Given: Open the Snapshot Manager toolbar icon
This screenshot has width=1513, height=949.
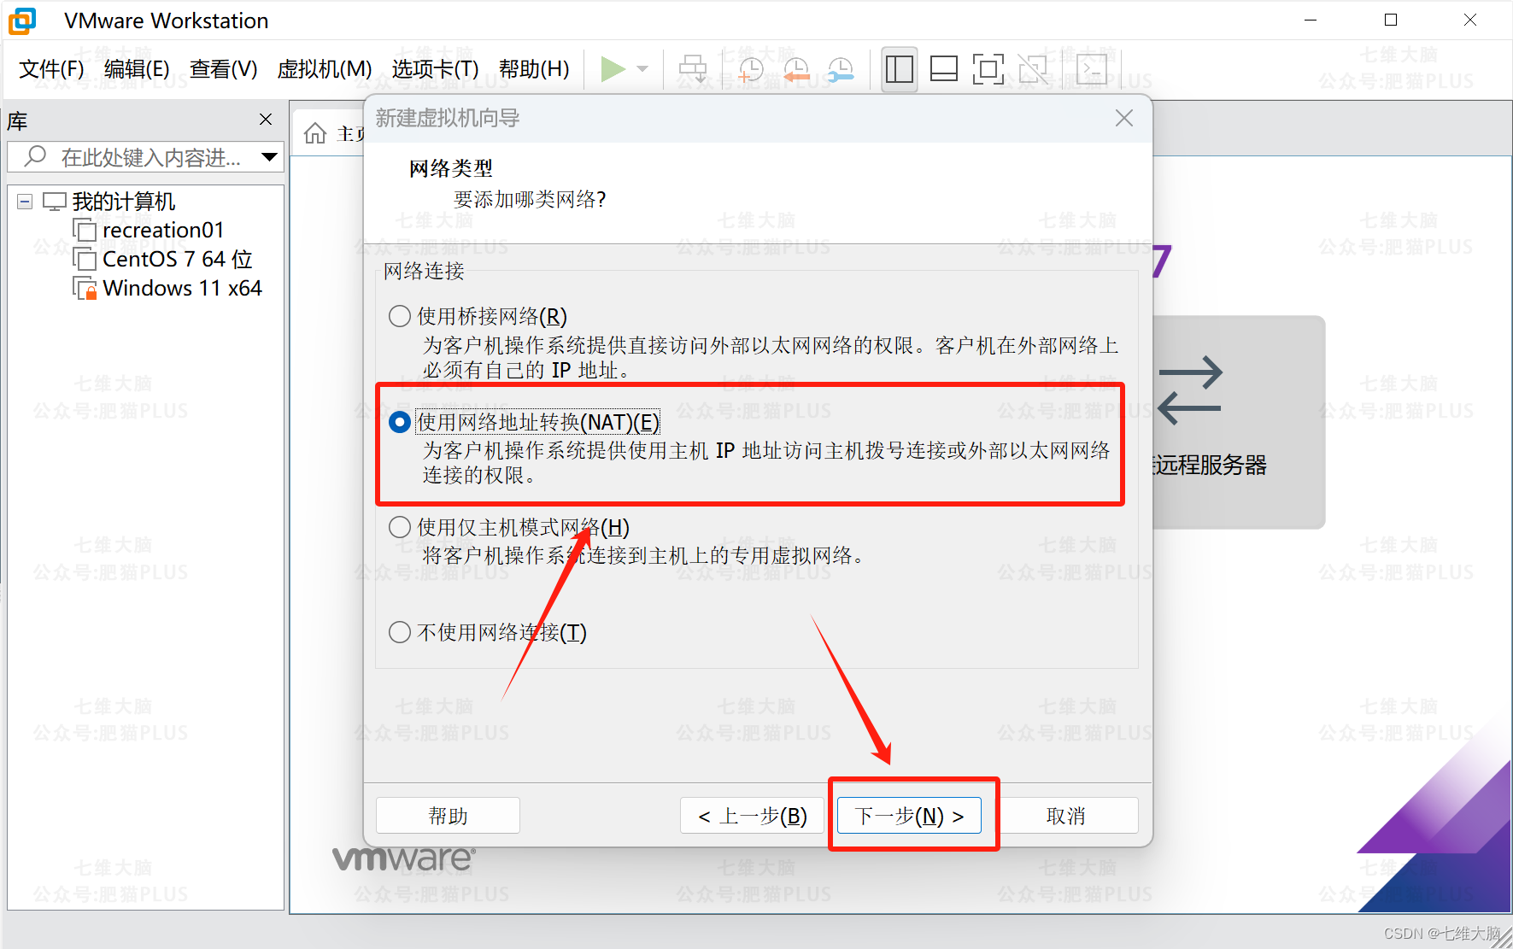Looking at the screenshot, I should (841, 69).
